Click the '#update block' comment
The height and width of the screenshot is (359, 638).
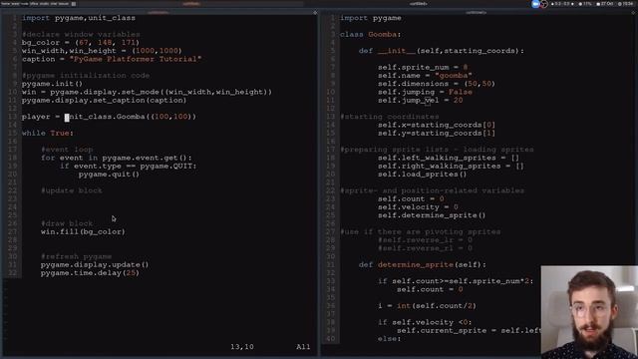72,190
